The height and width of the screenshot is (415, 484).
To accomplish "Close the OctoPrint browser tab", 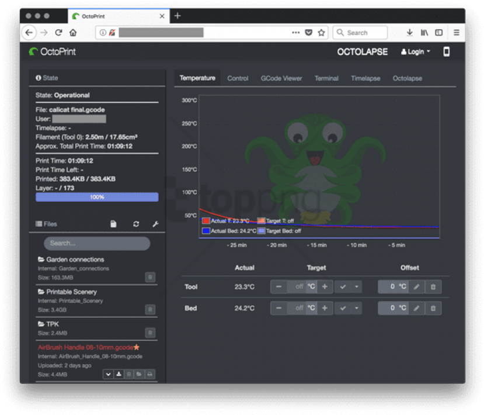I will (x=162, y=16).
